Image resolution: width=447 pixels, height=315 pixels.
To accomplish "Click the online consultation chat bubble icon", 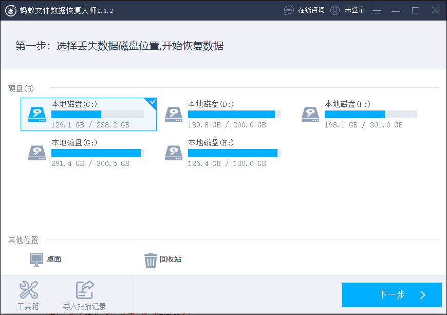I will 289,11.
